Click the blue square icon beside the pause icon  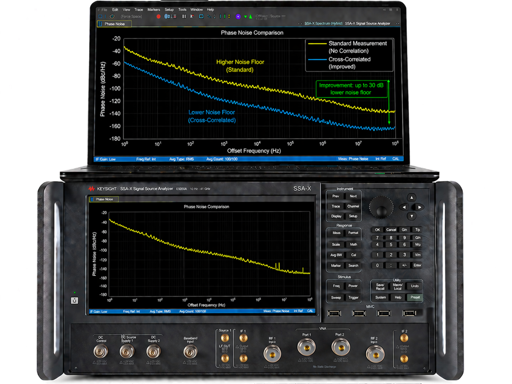[201, 17]
